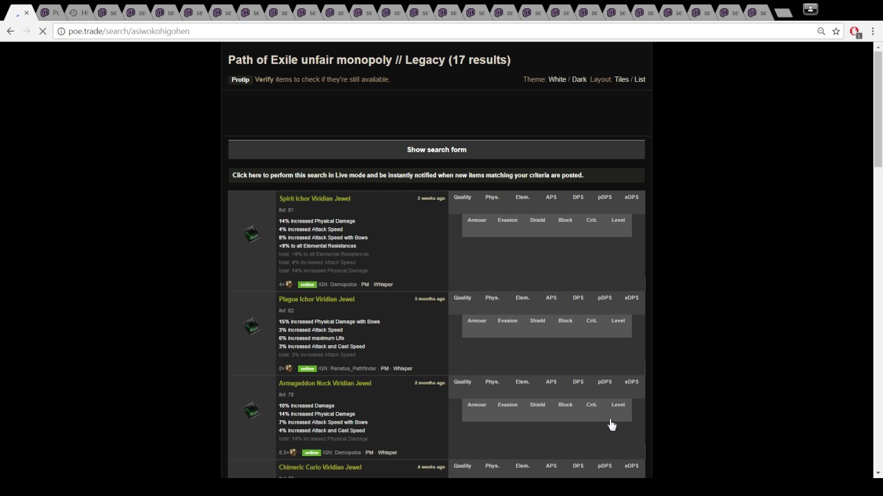Screen dimensions: 883x496
Task: Click PM for Renatus_Pathfinder
Action: point(384,369)
